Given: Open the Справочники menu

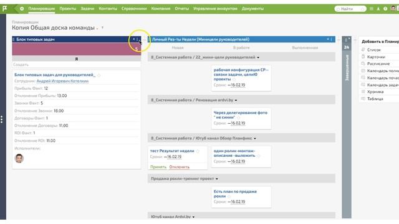Looking at the screenshot, I should [x=134, y=9].
